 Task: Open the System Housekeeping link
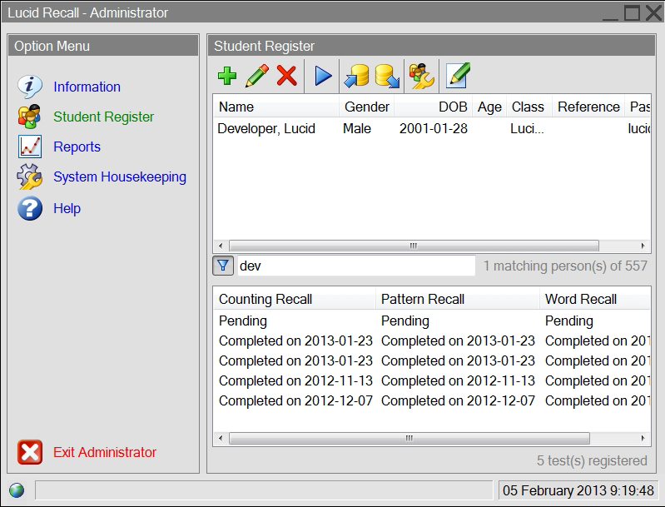120,177
